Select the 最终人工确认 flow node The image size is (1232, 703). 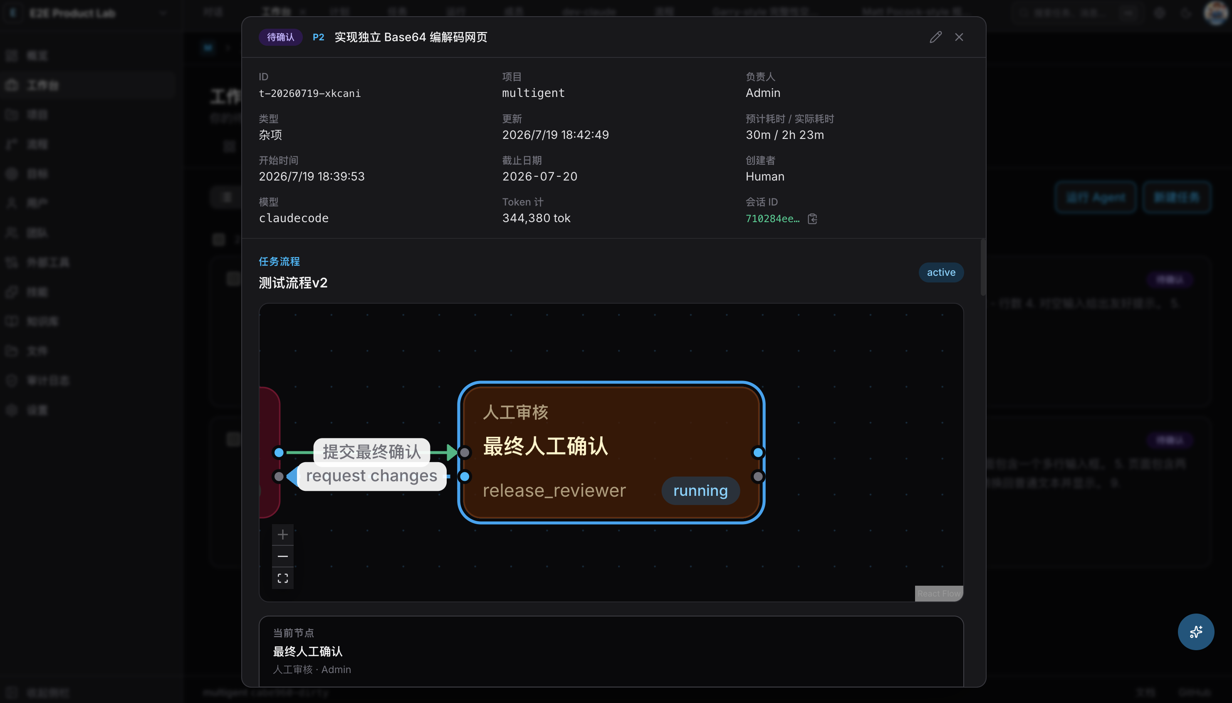(x=611, y=453)
